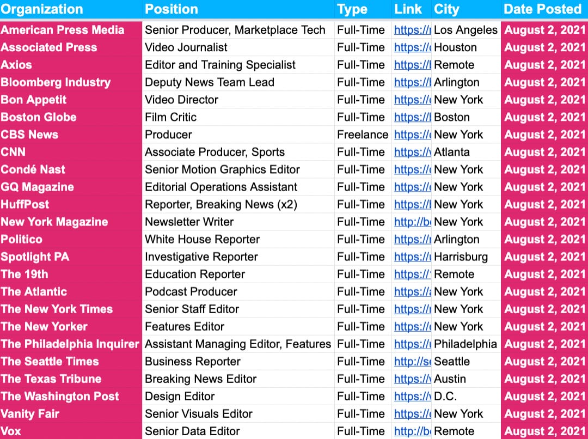
Task: Click the Type column header
Action: [x=352, y=9]
